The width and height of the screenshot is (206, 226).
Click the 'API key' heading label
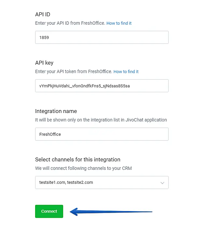(44, 63)
